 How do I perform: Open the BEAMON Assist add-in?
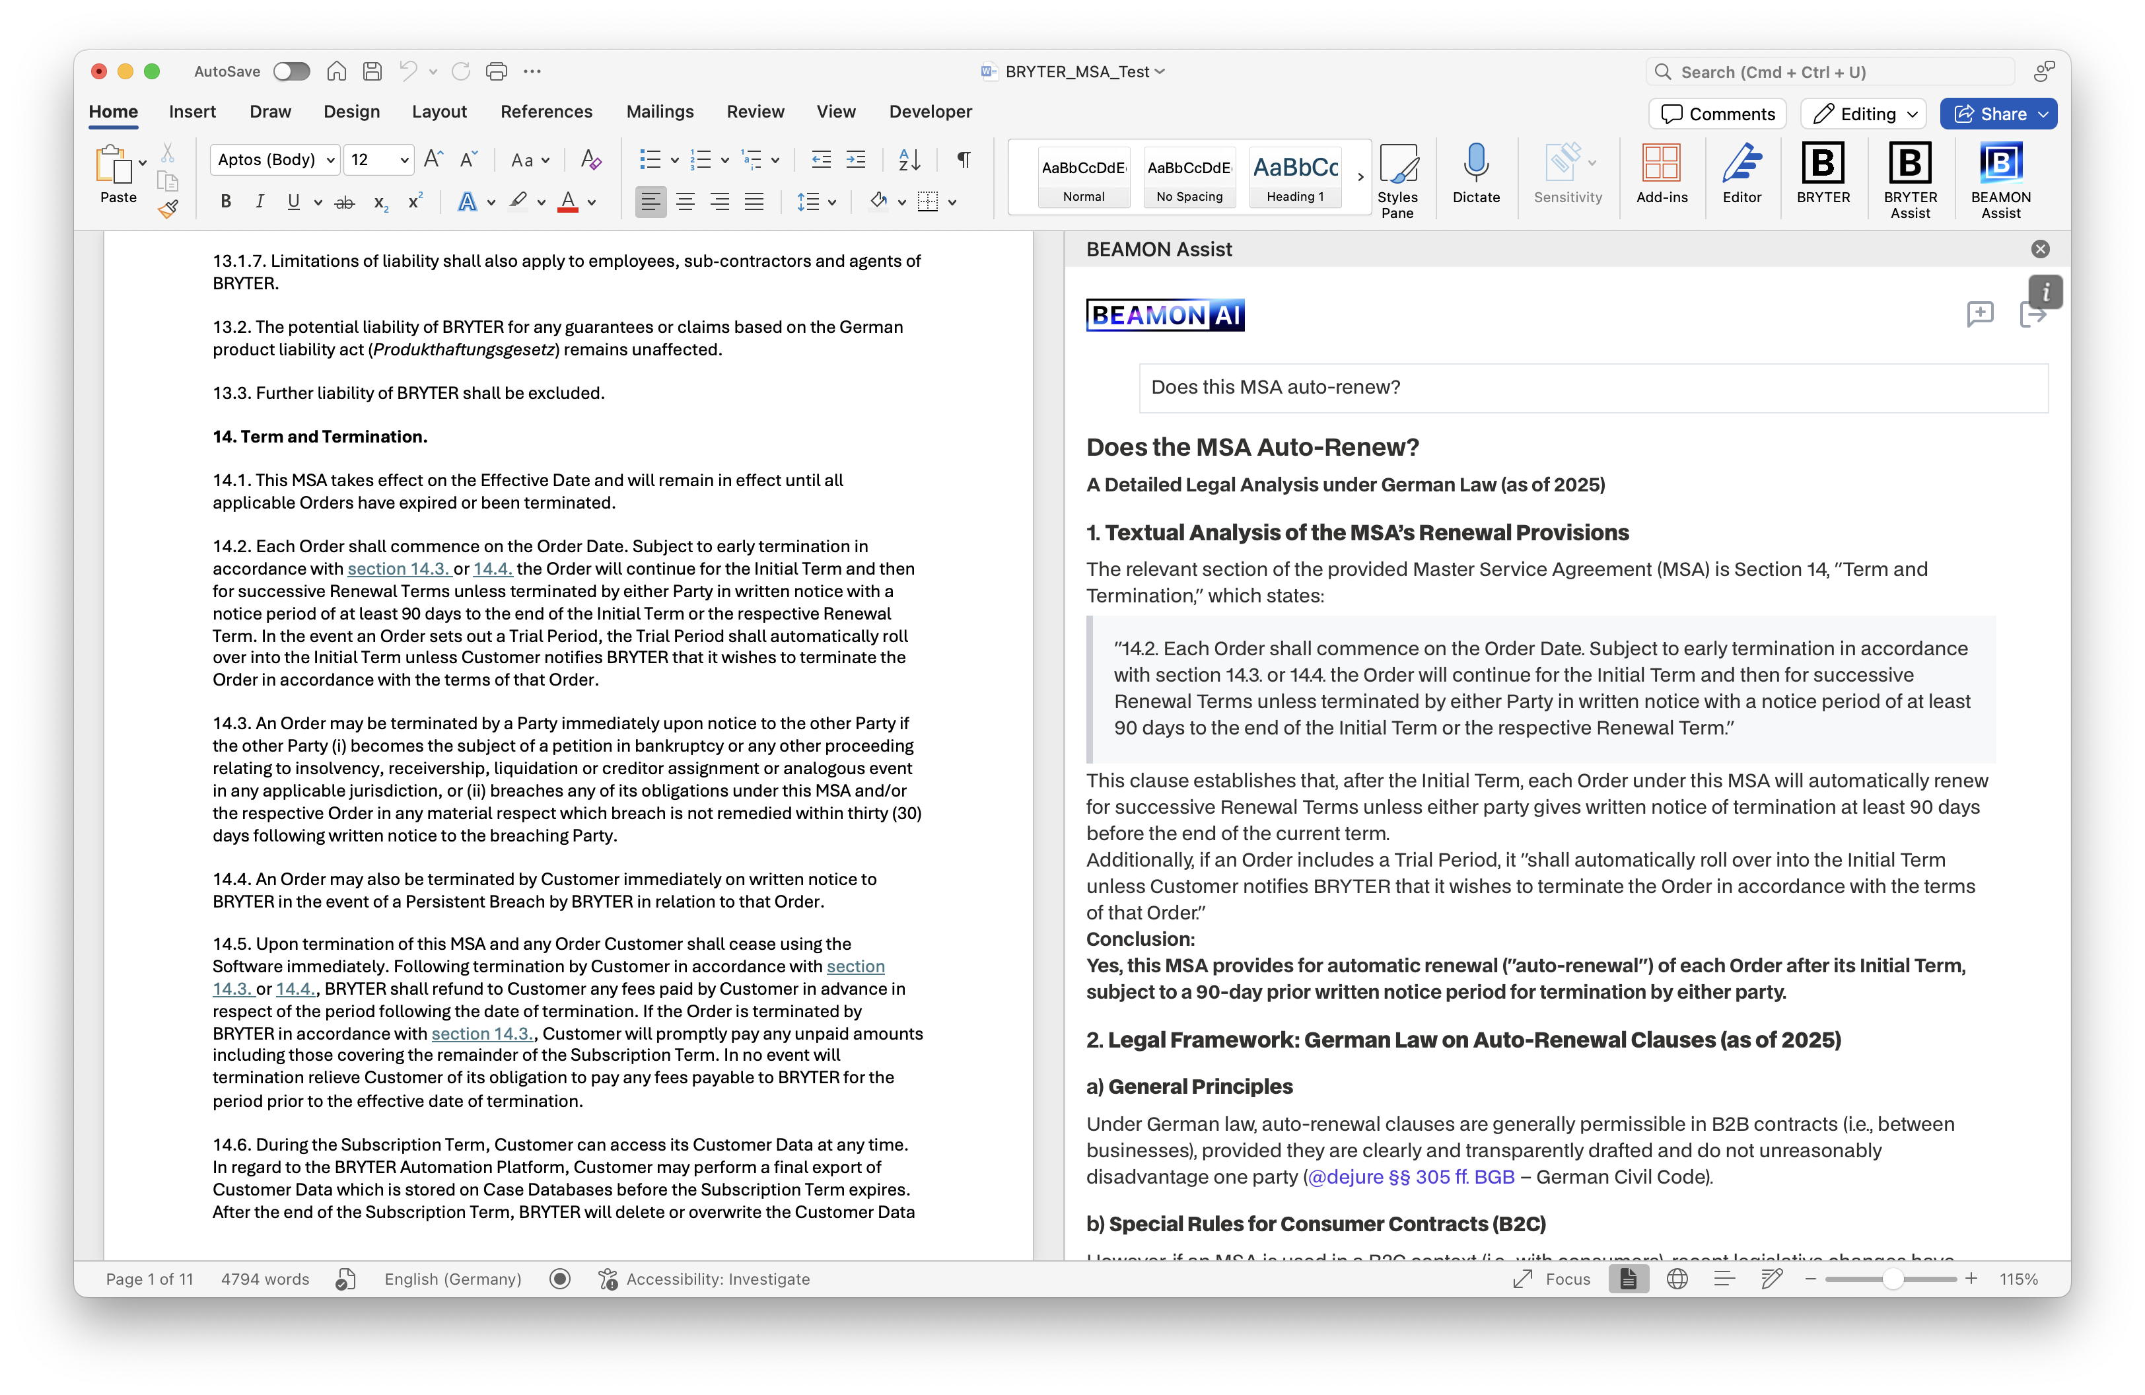point(2001,176)
